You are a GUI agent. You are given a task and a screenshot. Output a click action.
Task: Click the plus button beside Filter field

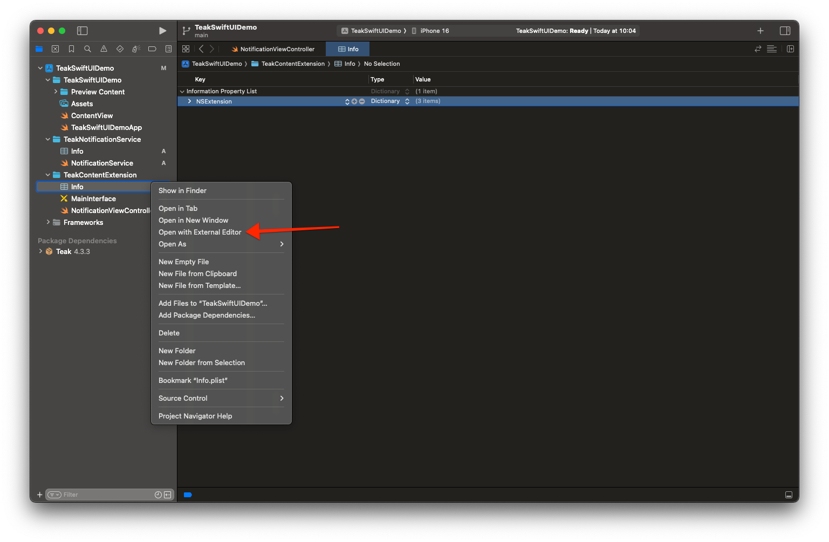pos(39,495)
